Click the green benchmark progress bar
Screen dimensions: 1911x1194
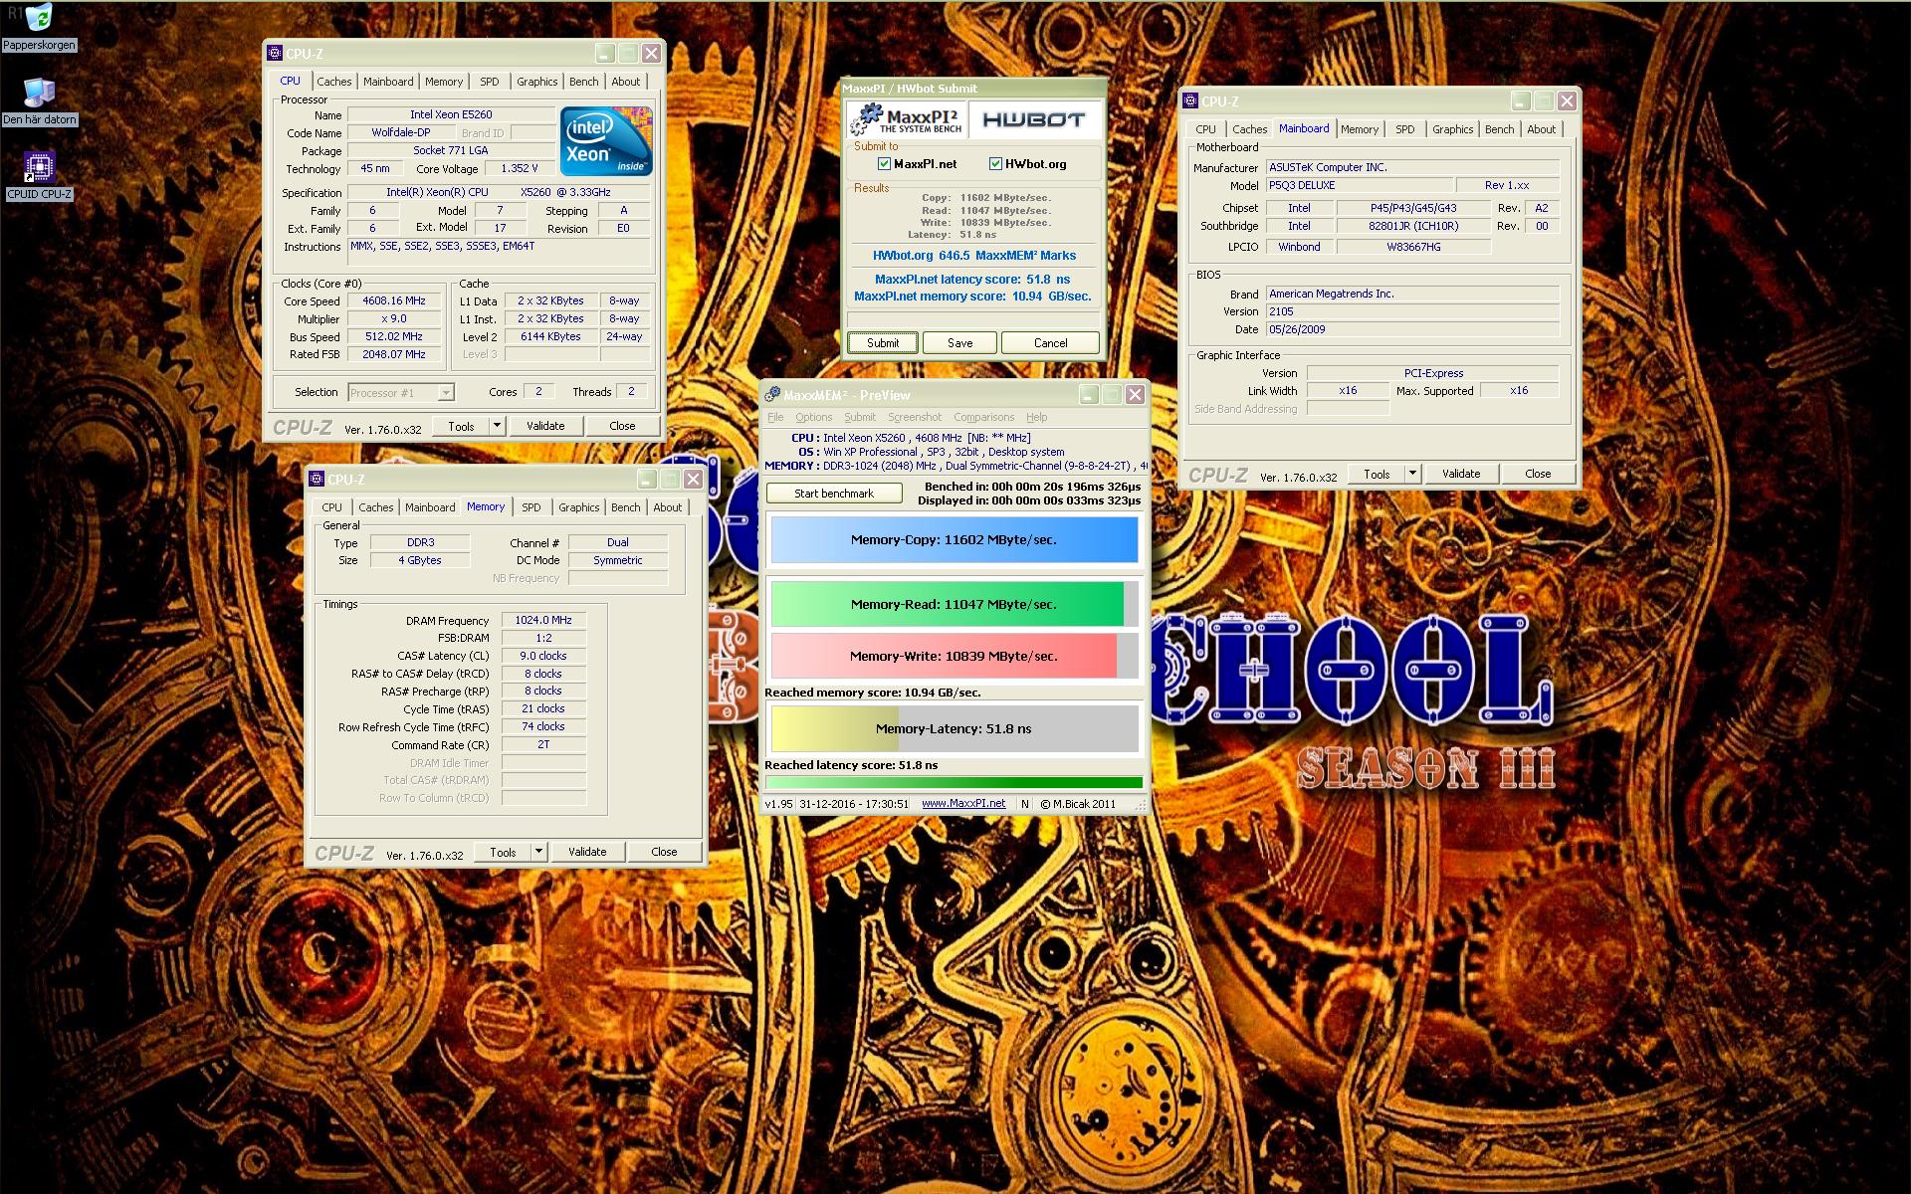[x=954, y=783]
